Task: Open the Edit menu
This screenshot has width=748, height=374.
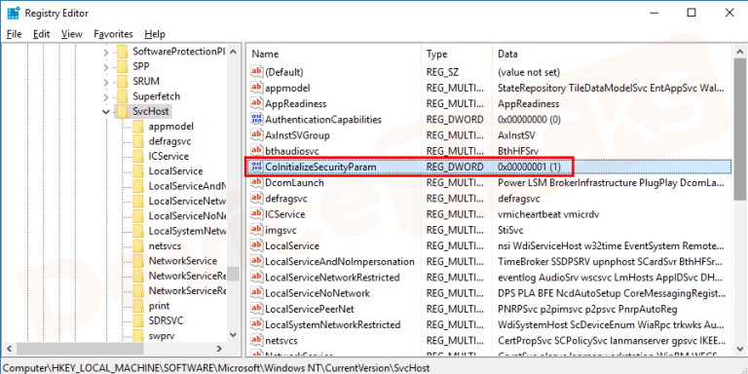Action: pos(42,34)
